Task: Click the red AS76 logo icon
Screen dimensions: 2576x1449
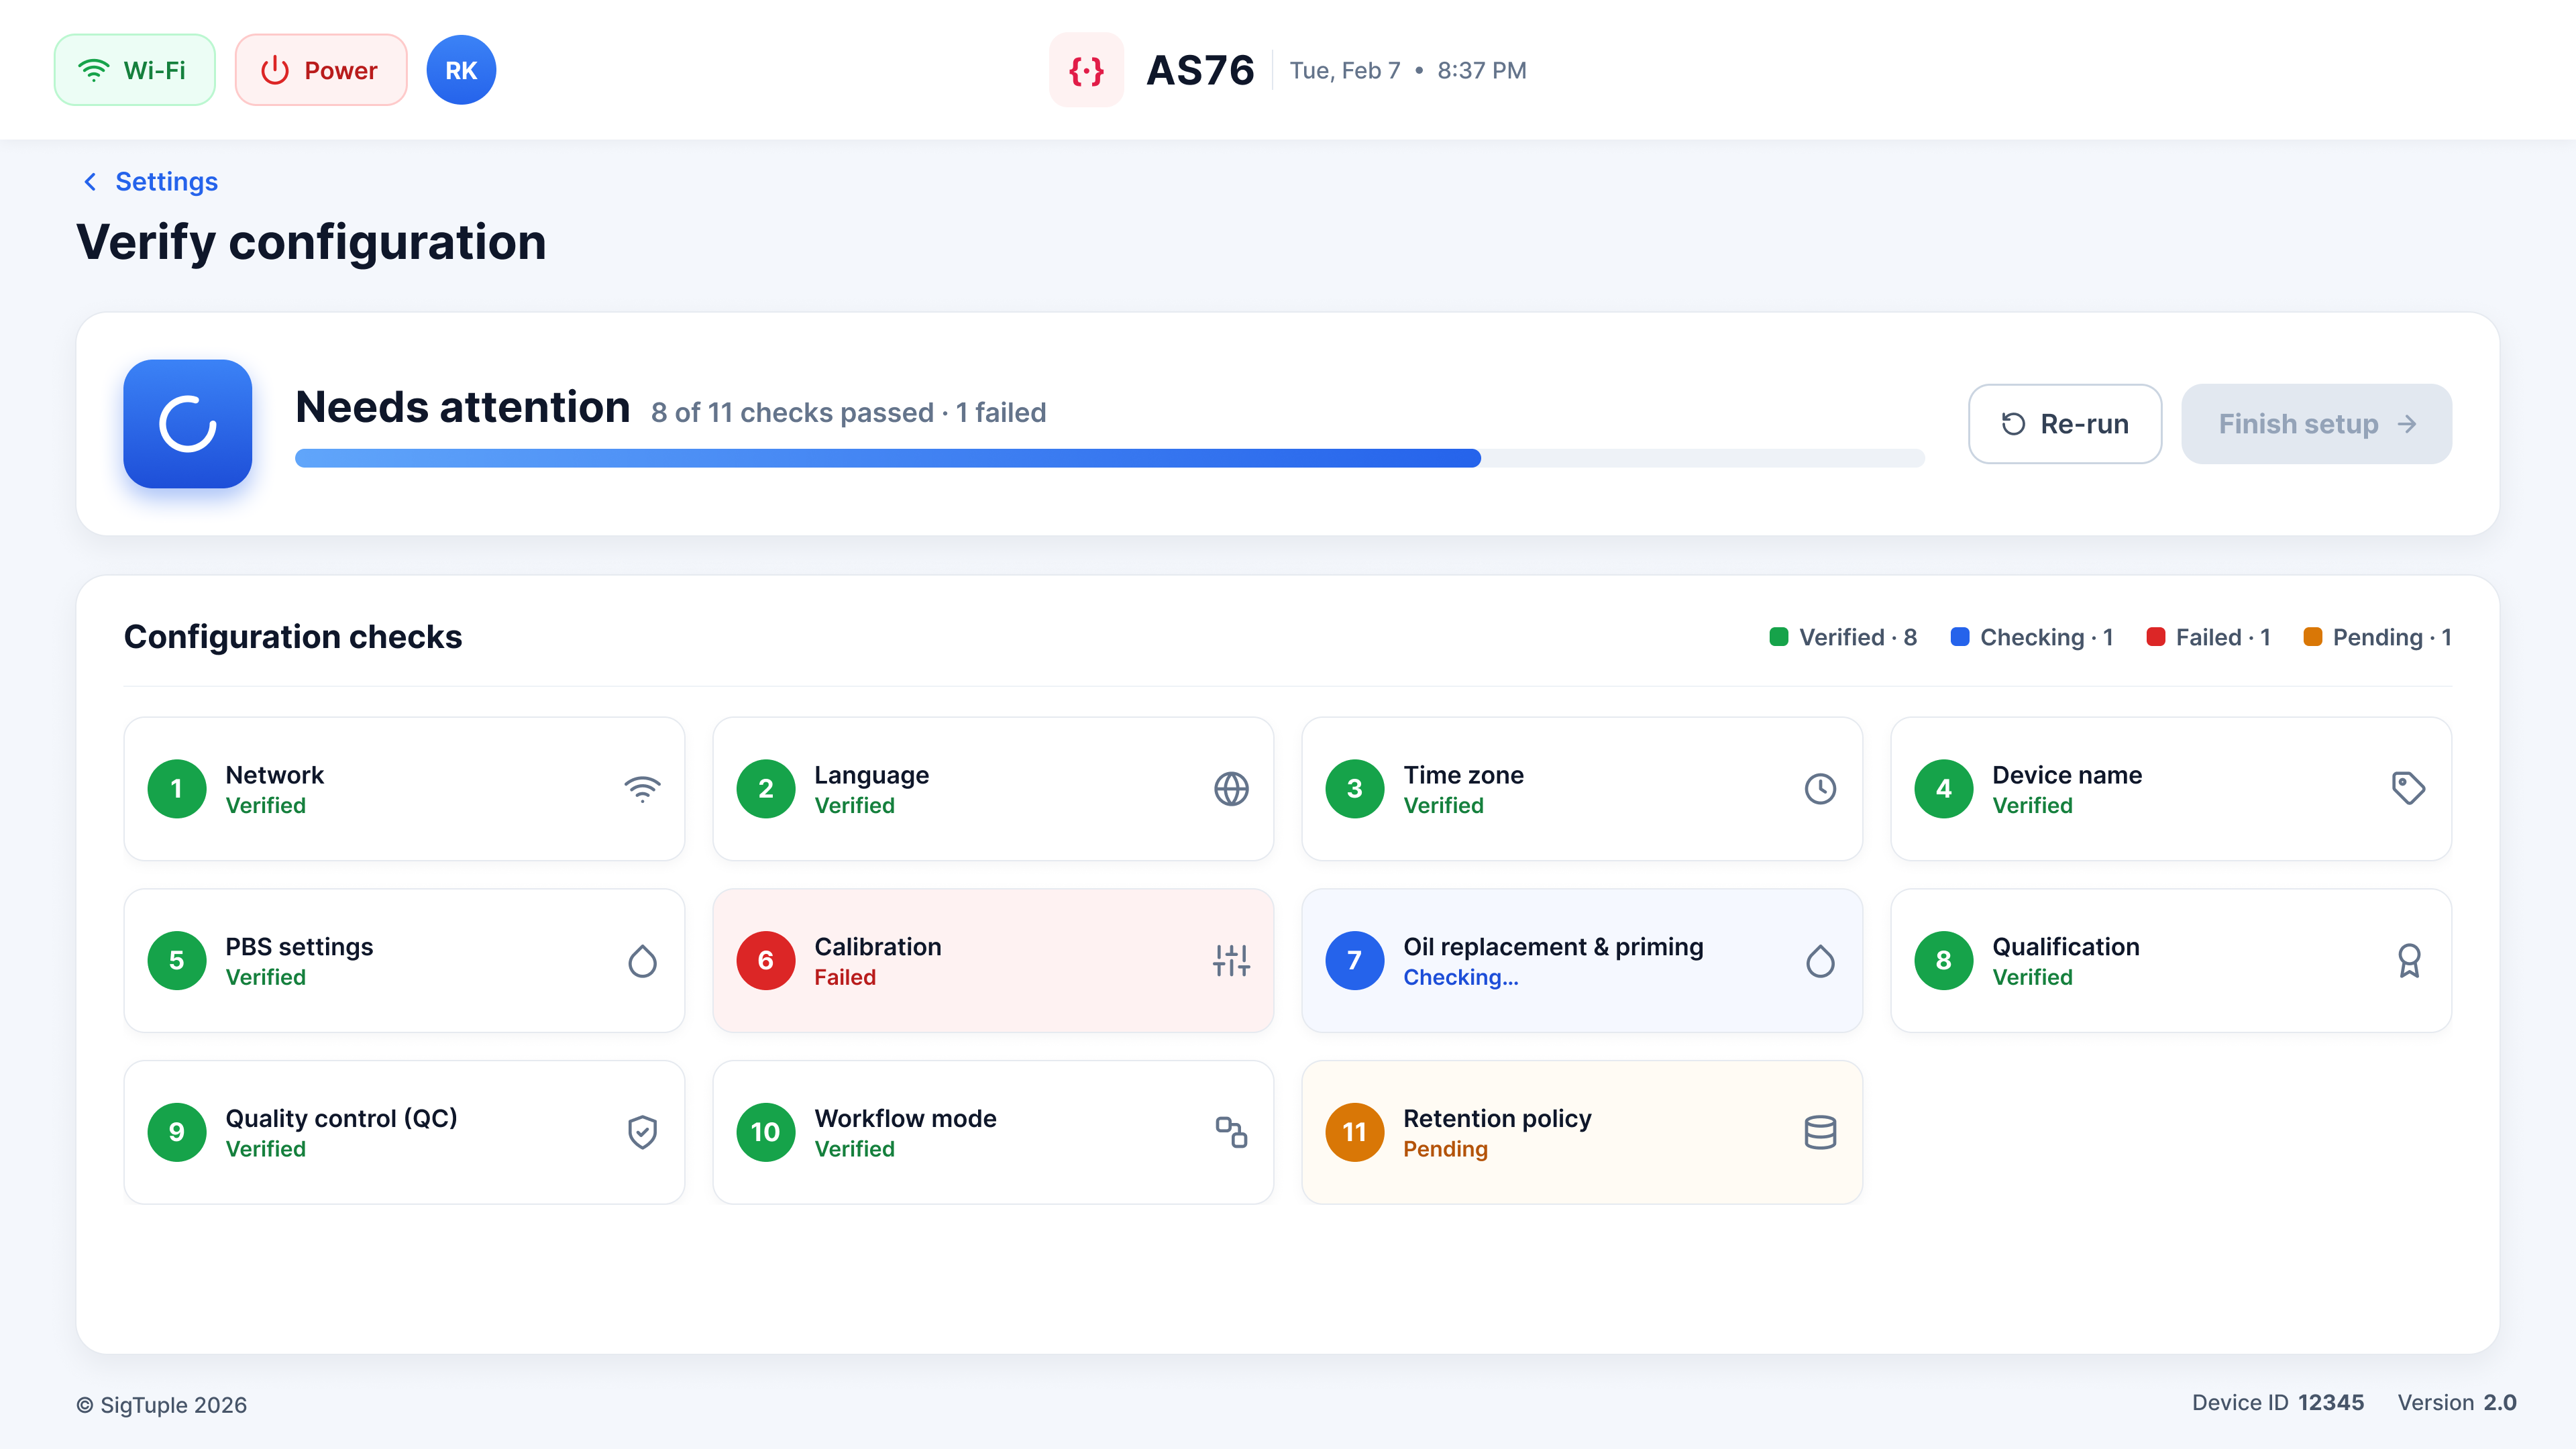Action: pos(1086,70)
